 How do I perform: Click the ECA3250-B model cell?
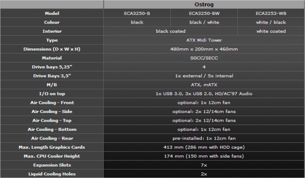tap(137, 14)
